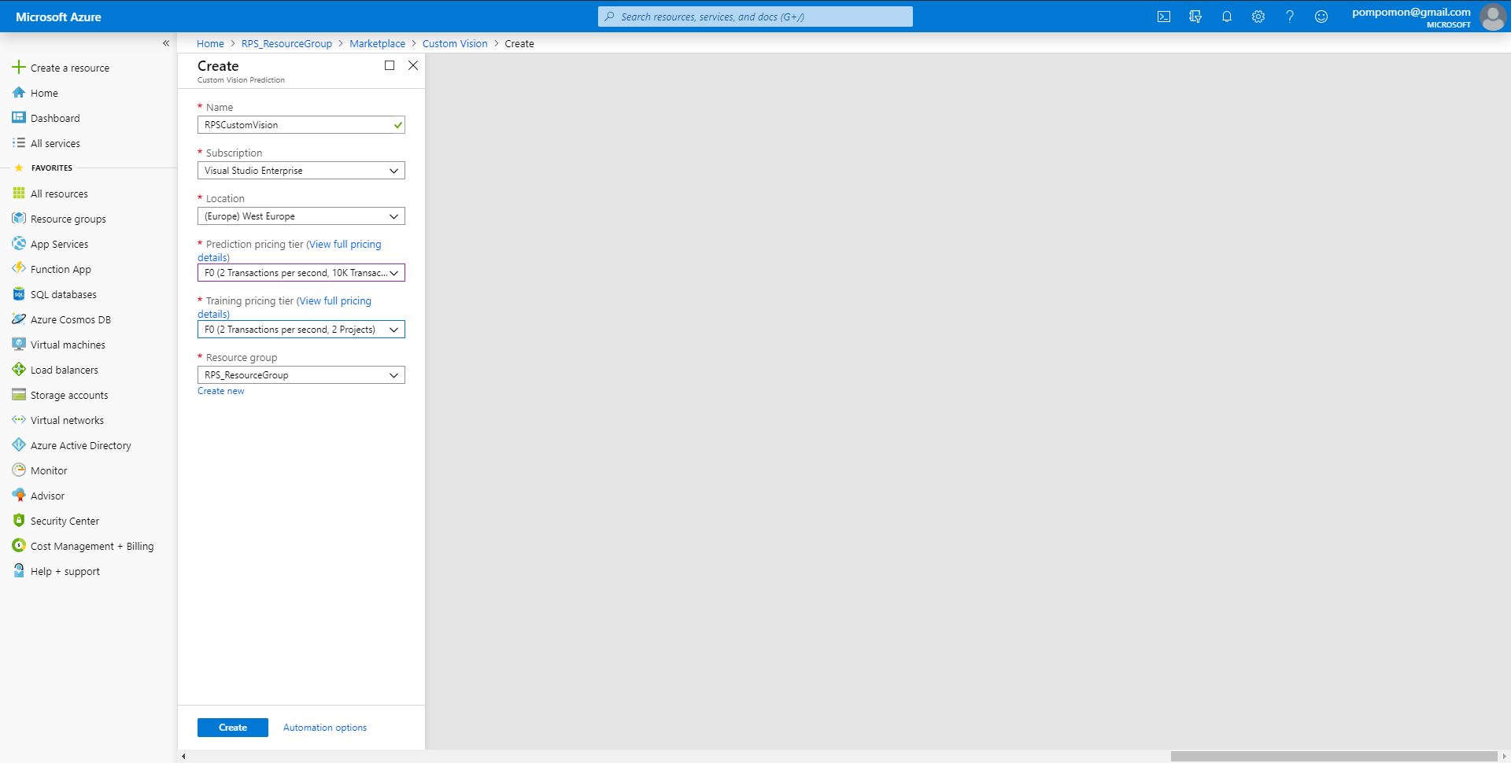The width and height of the screenshot is (1511, 763).
Task: Click Create new resource group link
Action: 221,391
